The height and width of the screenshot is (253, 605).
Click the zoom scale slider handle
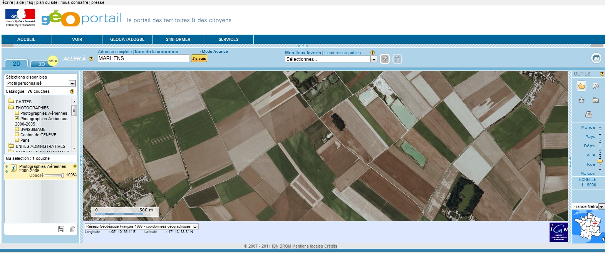(x=600, y=161)
